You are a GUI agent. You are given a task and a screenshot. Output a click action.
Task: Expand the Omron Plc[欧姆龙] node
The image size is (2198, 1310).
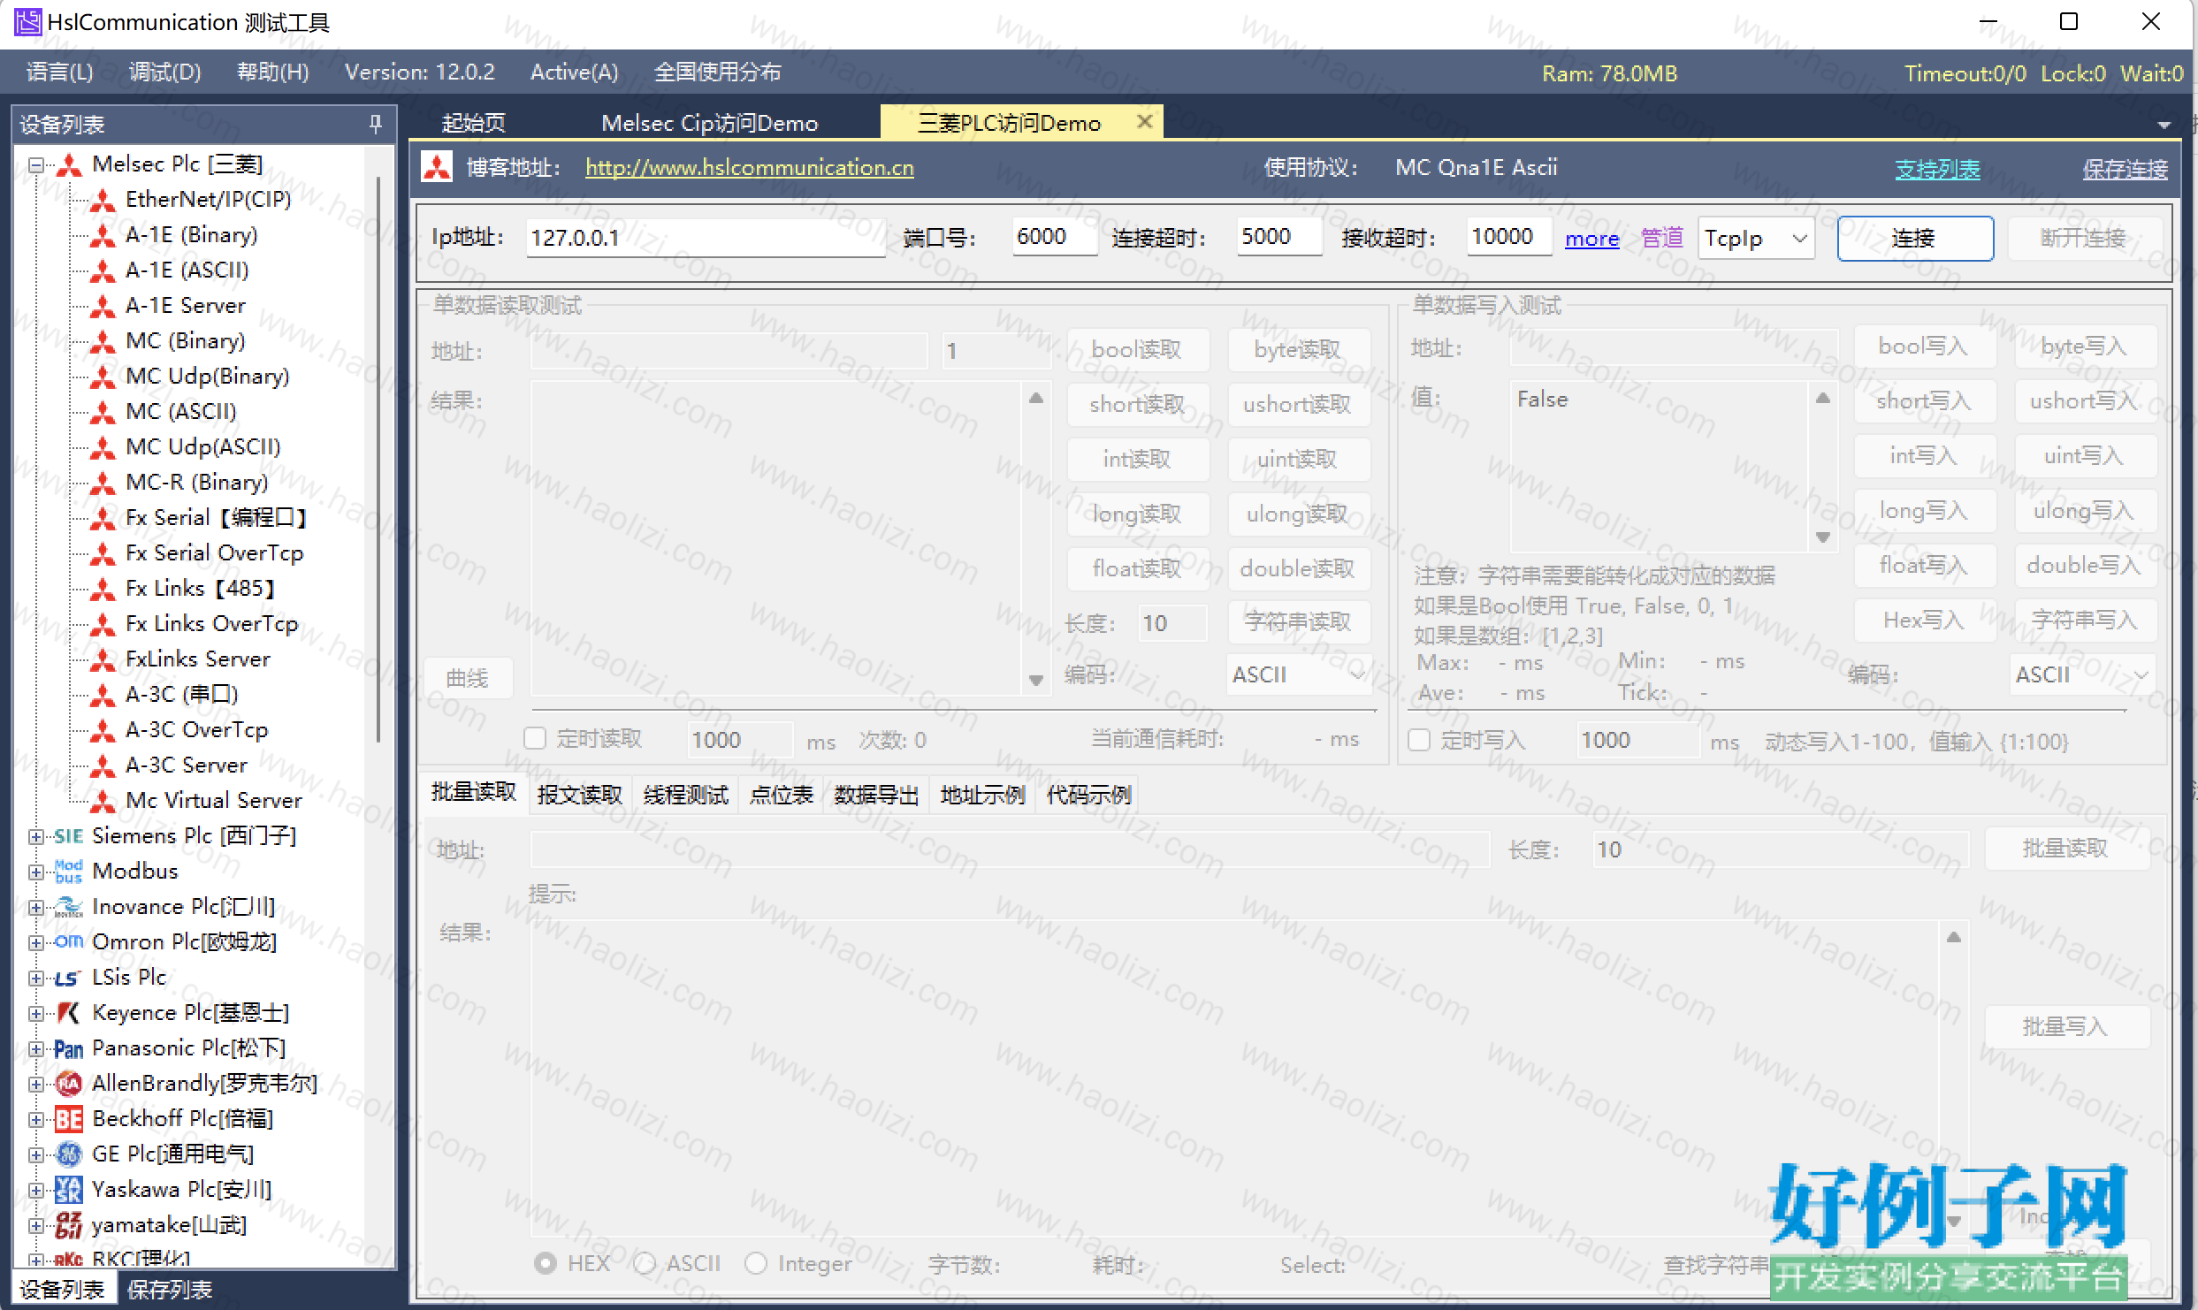click(35, 942)
